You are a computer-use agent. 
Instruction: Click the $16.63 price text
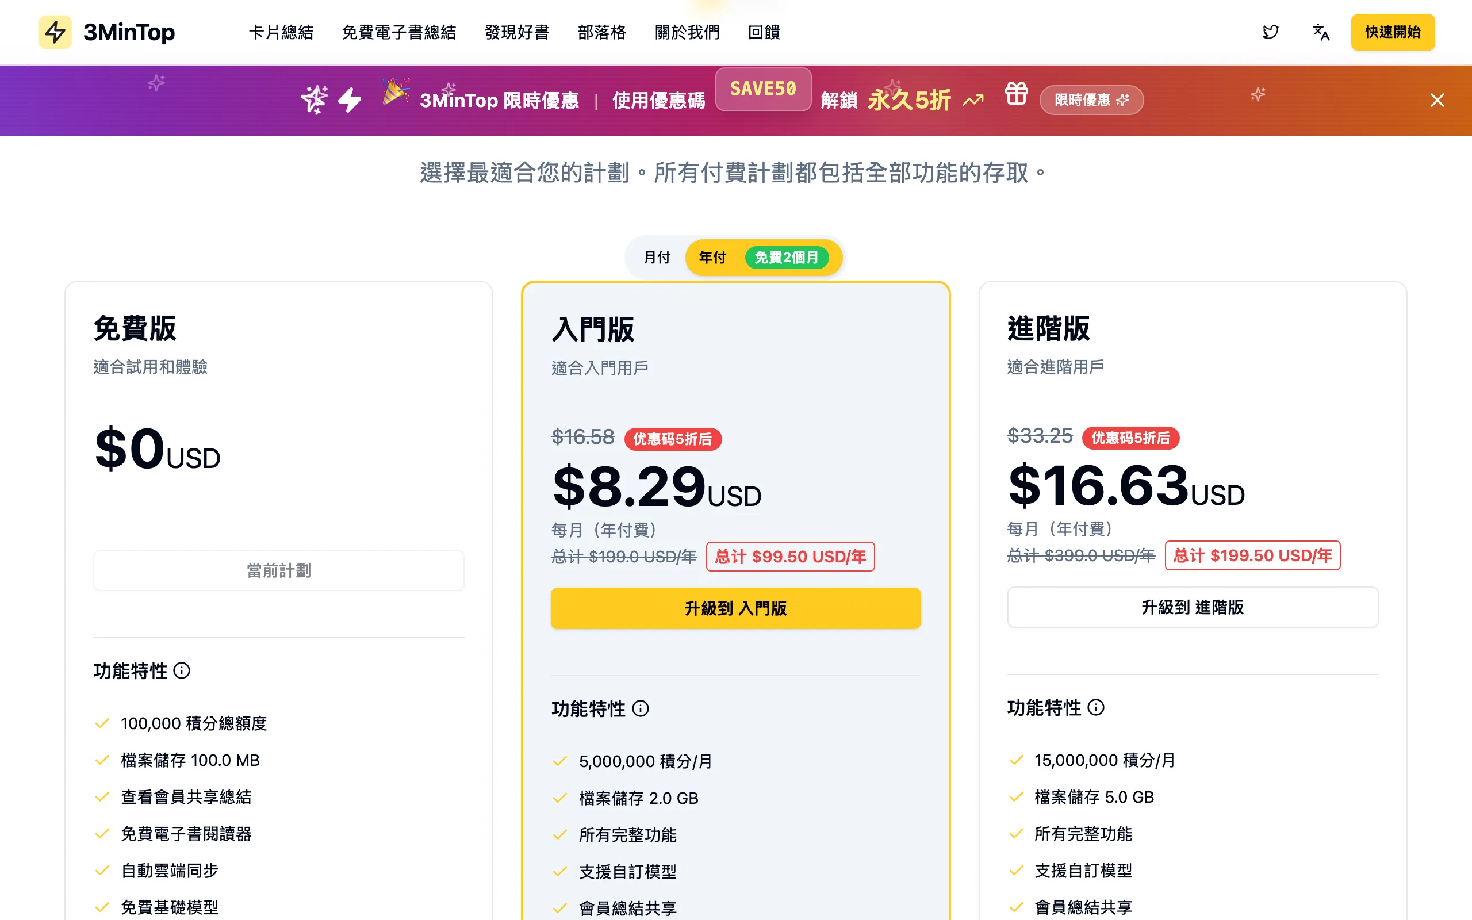pyautogui.click(x=1098, y=485)
